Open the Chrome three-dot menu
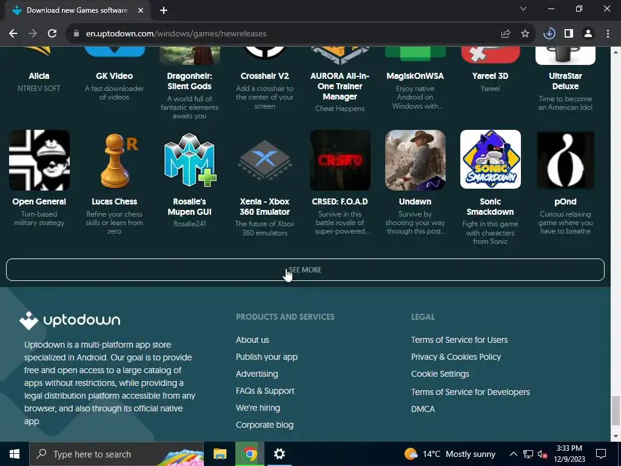 (608, 34)
